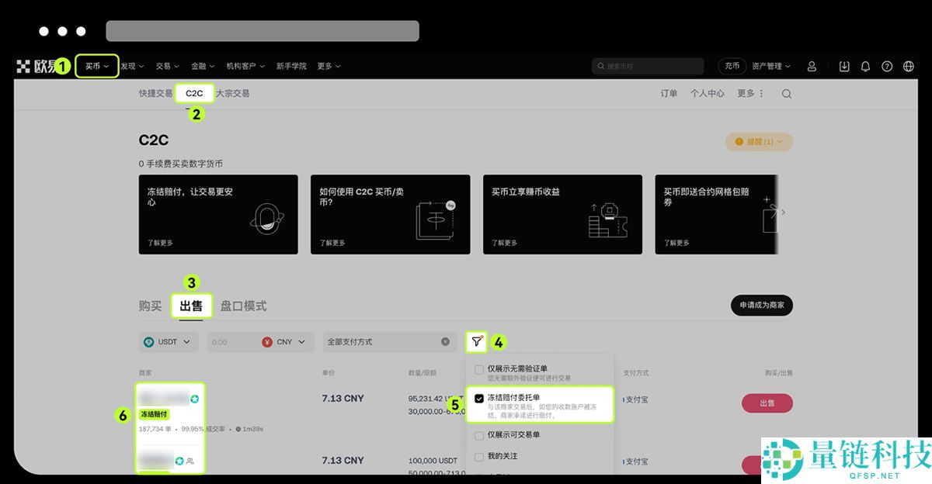
Task: Open the help question-mark icon
Action: click(887, 66)
